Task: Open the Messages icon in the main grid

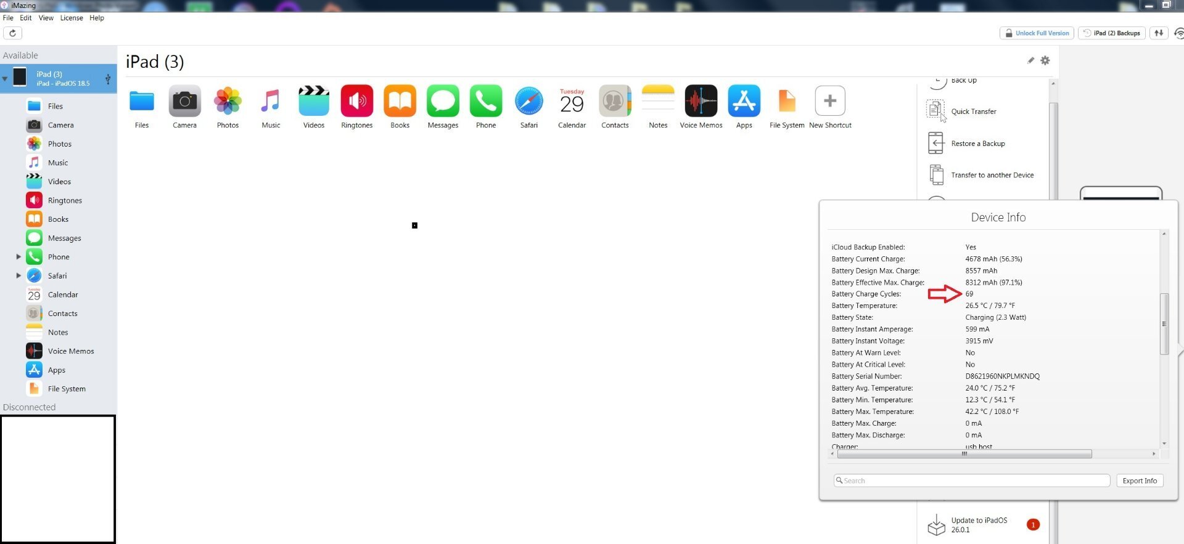Action: [443, 101]
